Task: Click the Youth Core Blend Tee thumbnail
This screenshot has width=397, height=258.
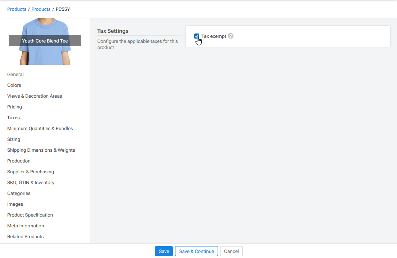Action: (x=45, y=41)
